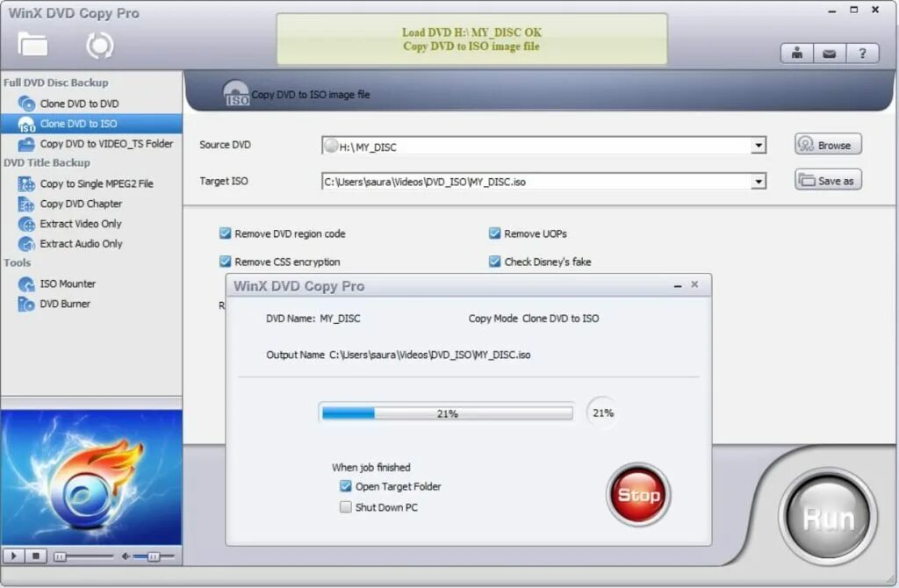Stop the preview playback
The image size is (899, 588).
click(x=35, y=556)
